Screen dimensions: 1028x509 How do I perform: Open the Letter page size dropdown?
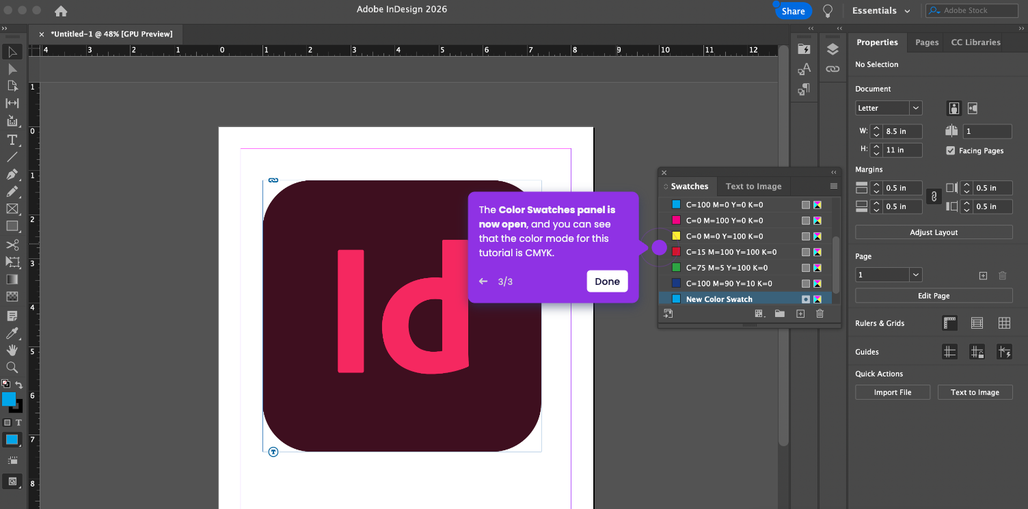915,108
